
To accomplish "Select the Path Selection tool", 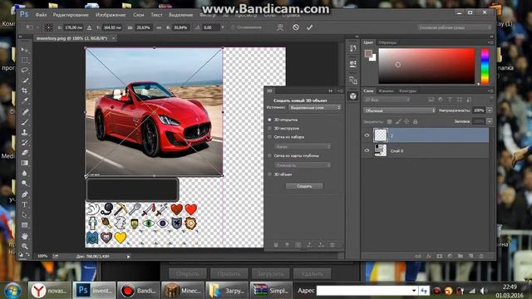I will point(24,215).
